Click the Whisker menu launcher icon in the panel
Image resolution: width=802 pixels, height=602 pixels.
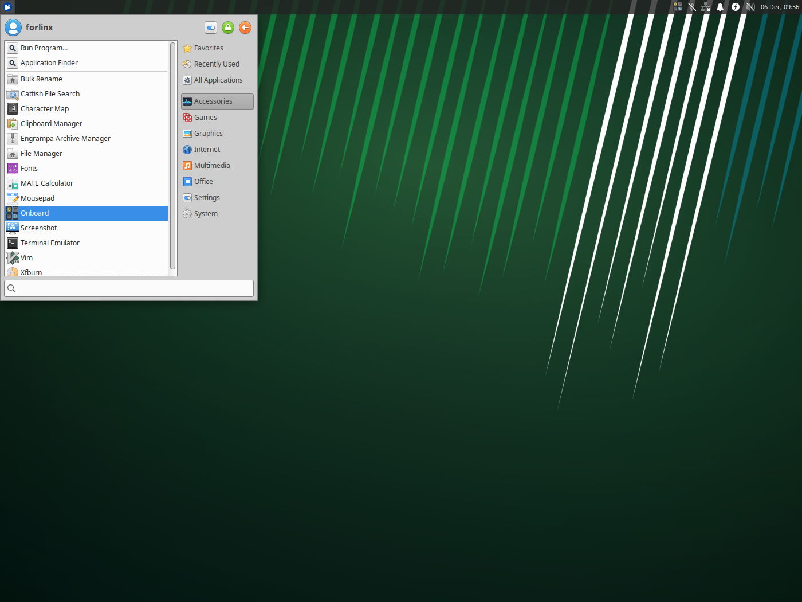pos(7,7)
